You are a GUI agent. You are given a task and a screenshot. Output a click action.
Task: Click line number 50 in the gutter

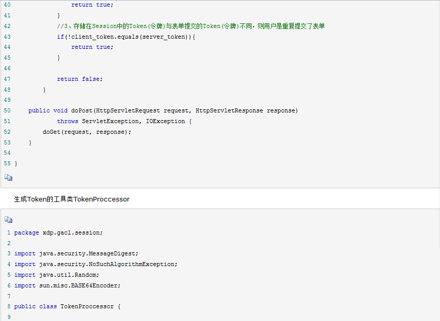(x=7, y=110)
